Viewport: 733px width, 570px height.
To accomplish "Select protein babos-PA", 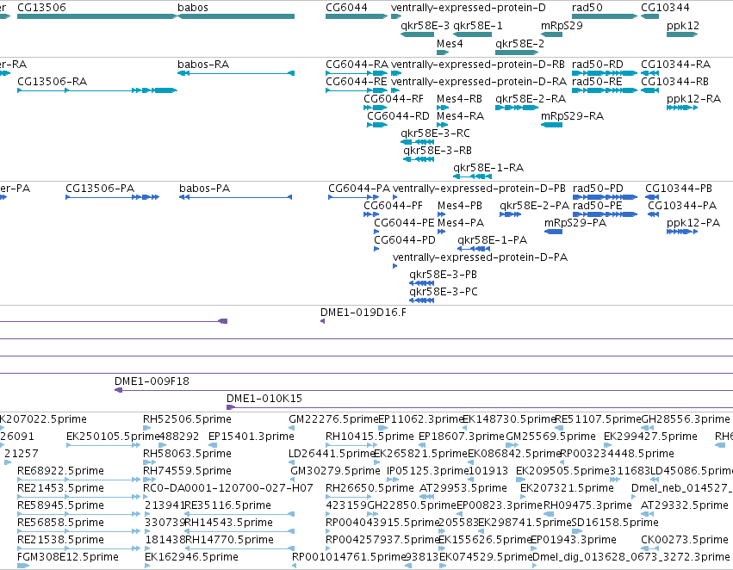I will coord(236,197).
